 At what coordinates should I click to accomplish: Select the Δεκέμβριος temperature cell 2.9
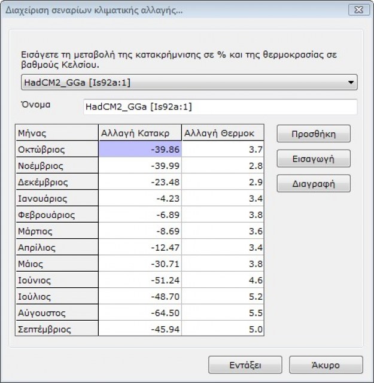pyautogui.click(x=222, y=182)
